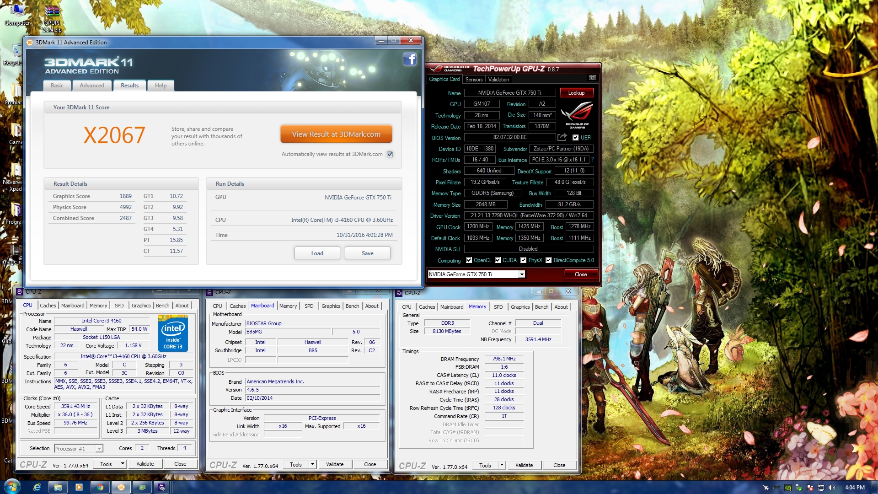Click the Physics Score value 4992
Screen dimensions: 878x494
click(x=126, y=207)
